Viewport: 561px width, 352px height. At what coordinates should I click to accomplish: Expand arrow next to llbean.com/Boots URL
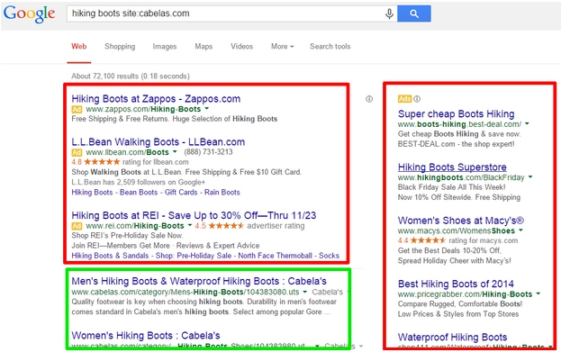tap(175, 151)
